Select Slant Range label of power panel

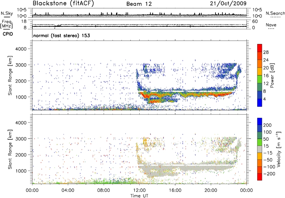10,75
